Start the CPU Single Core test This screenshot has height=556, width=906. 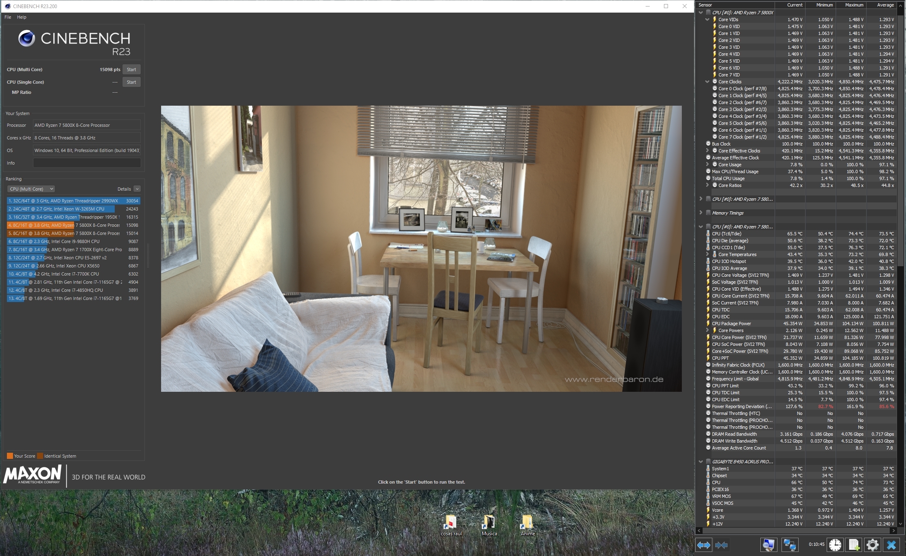131,82
